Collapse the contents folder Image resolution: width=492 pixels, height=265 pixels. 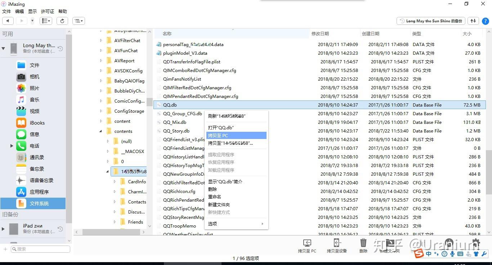coord(101,131)
